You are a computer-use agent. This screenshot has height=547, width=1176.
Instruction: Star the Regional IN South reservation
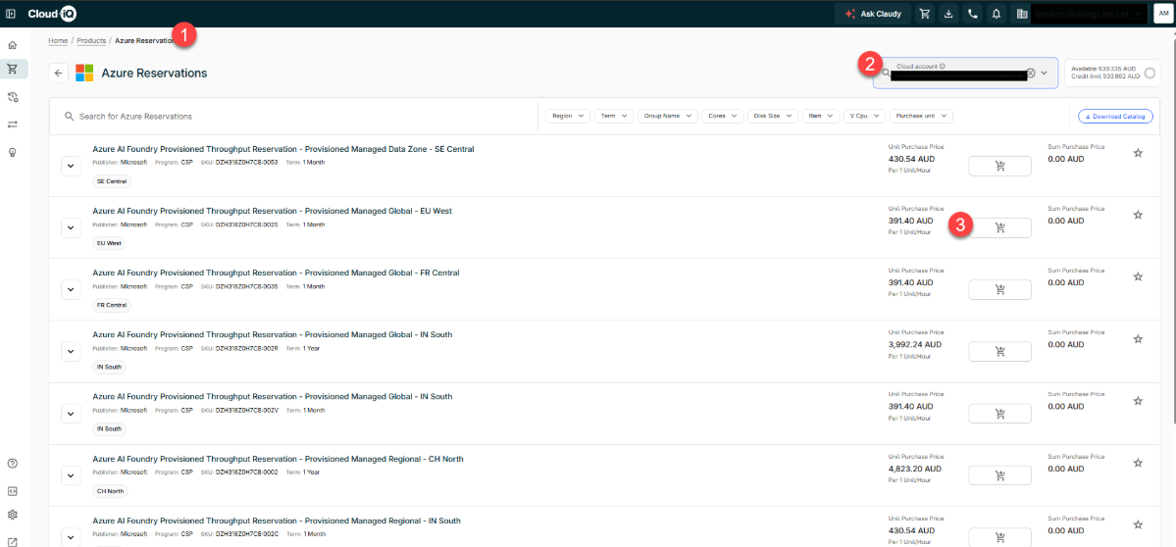click(x=1138, y=524)
